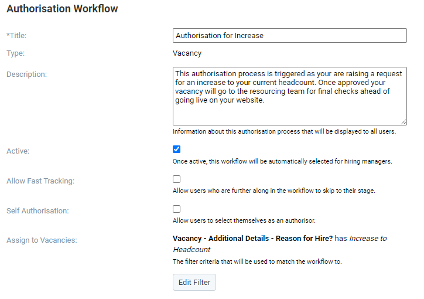Enable Allow Fast Tracking checkbox
The image size is (424, 299).
[x=177, y=179]
